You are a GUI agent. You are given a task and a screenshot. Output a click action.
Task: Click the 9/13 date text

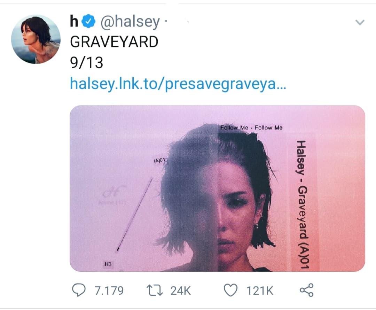[x=87, y=63]
